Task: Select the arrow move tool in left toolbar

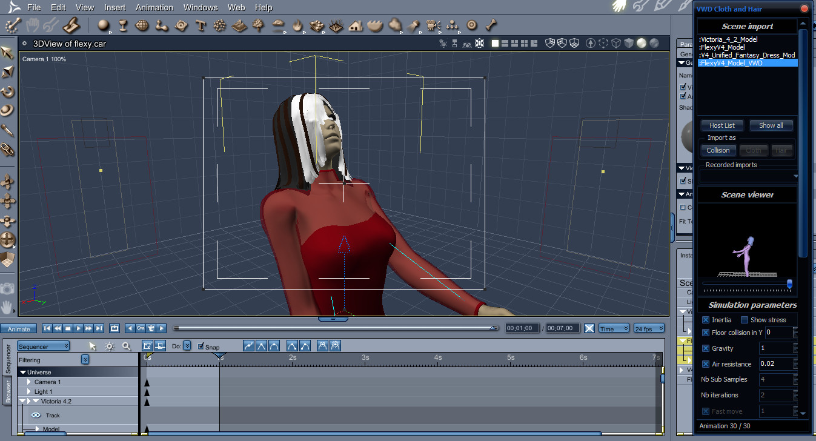Action: tap(7, 53)
